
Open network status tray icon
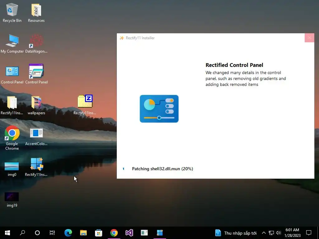tap(271, 233)
